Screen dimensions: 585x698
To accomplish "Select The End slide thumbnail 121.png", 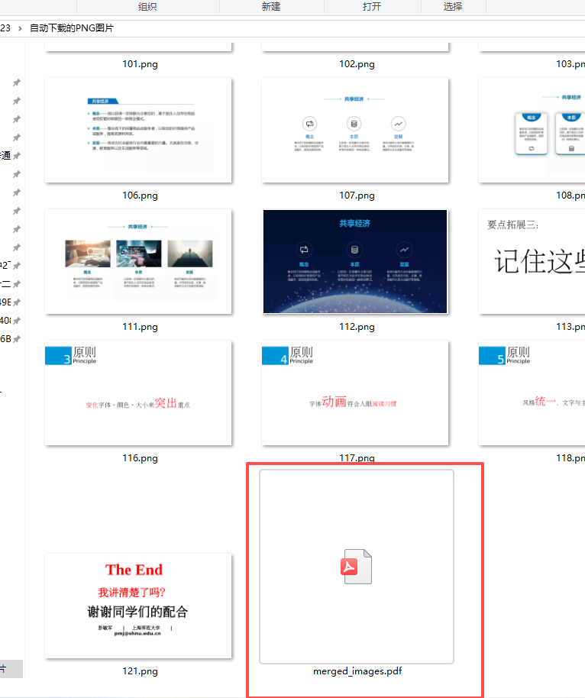I will 138,606.
